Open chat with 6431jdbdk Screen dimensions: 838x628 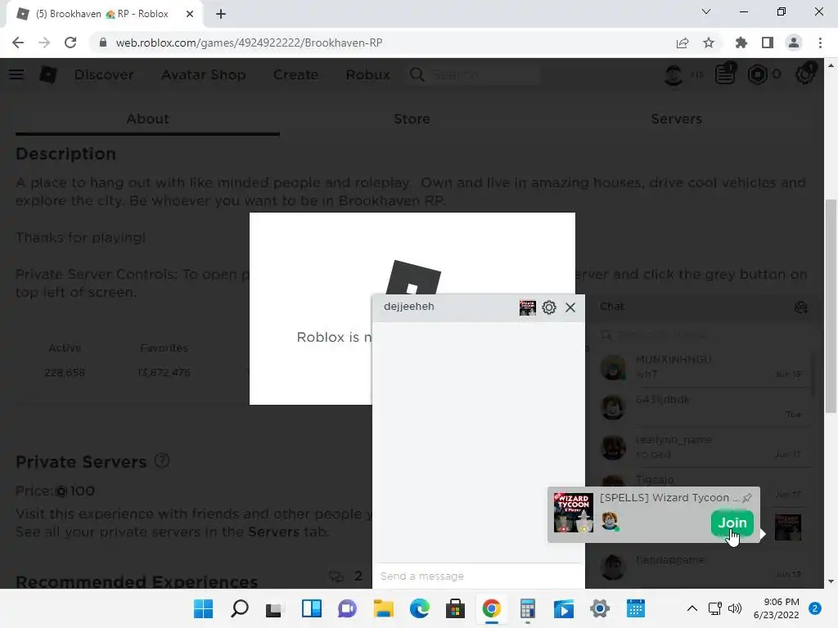coord(701,407)
